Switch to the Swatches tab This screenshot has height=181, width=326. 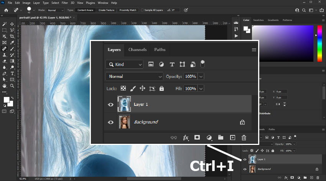258,20
